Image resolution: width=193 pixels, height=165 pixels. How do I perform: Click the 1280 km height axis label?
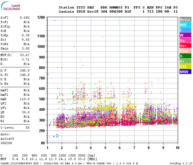pos(41,17)
